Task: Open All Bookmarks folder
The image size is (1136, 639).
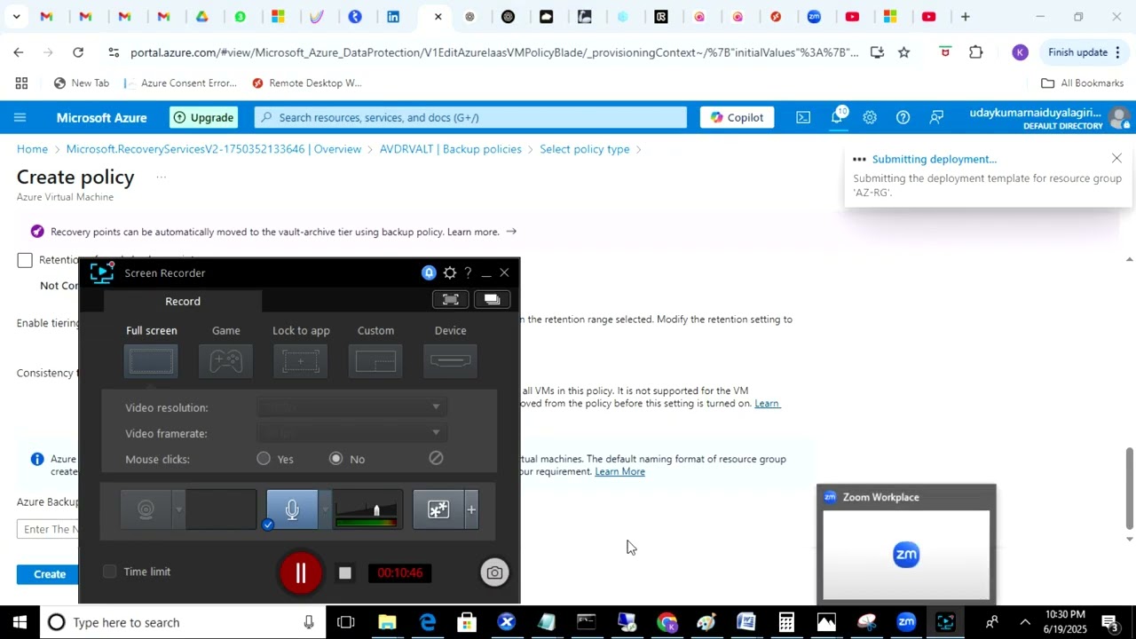Action: pos(1082,83)
